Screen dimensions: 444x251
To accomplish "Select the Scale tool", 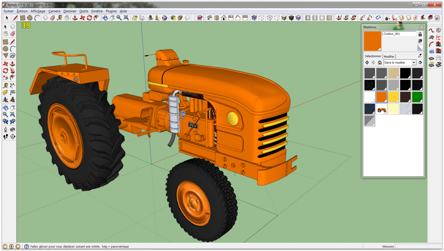I will [5, 77].
